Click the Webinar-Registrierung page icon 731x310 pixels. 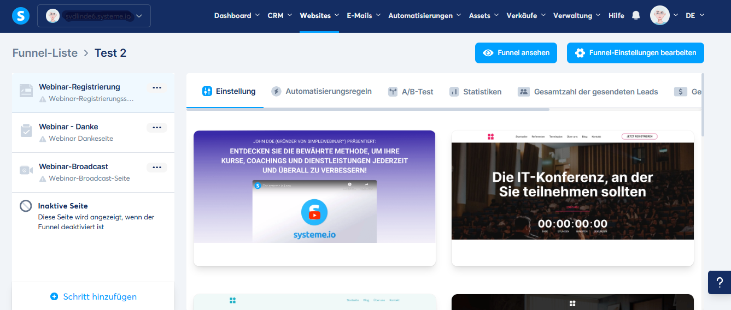click(26, 91)
